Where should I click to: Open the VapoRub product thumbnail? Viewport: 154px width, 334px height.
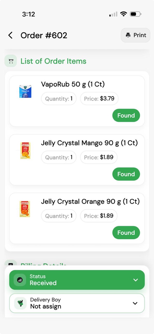pos(25,92)
